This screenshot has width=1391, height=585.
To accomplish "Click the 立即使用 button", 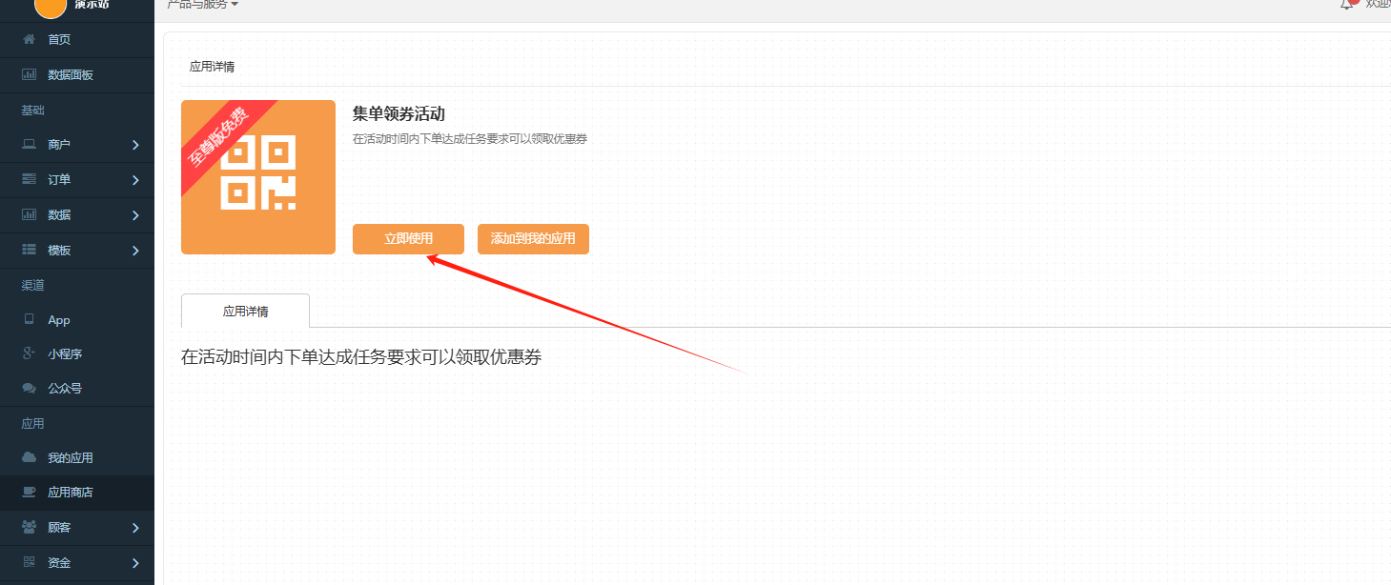I will [x=408, y=239].
